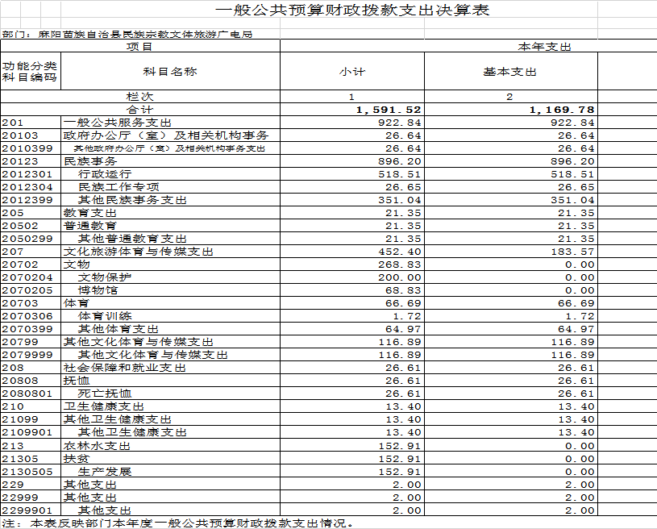Viewport: 657px width, 529px height.
Task: Click the 文化旅游体育与传媒支出 cell
Action: click(137, 252)
